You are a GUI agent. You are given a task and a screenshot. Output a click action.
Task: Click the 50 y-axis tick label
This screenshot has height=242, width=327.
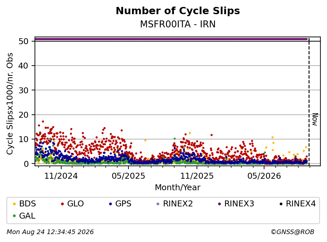[x=23, y=41]
